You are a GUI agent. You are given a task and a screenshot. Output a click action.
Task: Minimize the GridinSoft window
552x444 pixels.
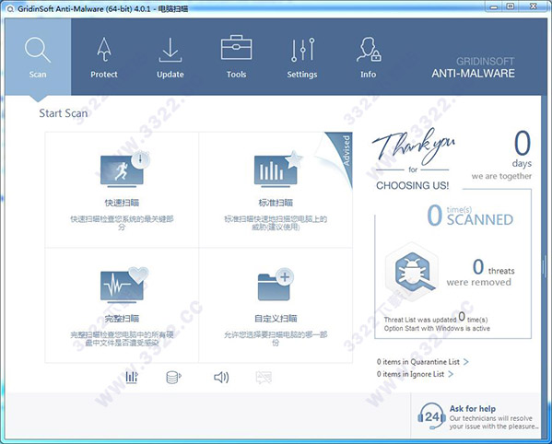point(494,6)
